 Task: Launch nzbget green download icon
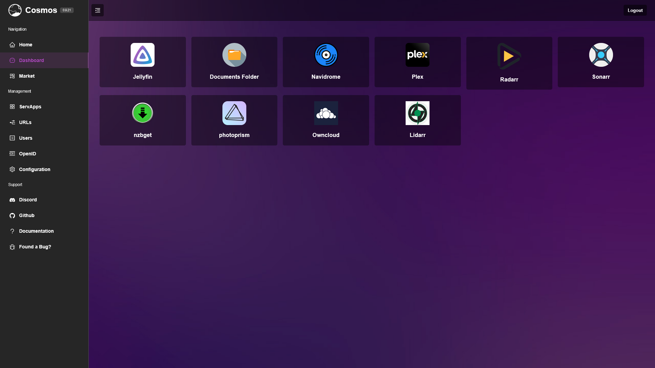(x=143, y=113)
